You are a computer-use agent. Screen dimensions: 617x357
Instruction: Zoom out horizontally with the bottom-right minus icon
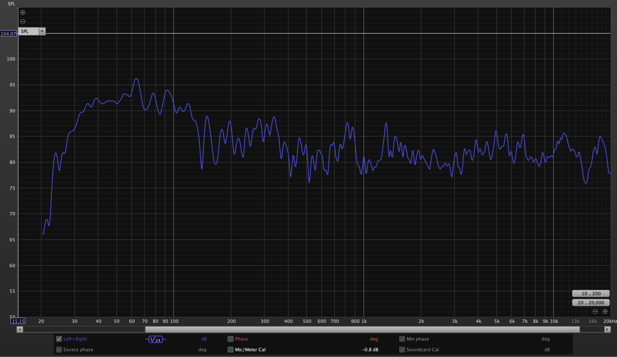tap(595, 311)
